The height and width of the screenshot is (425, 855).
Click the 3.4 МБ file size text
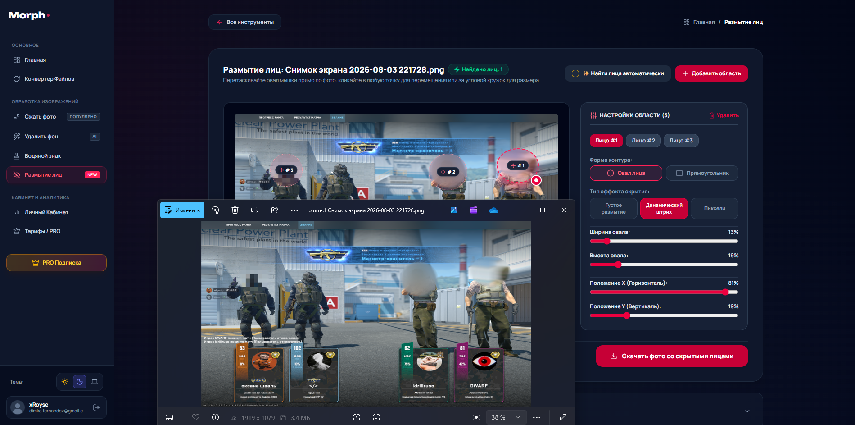click(x=300, y=418)
